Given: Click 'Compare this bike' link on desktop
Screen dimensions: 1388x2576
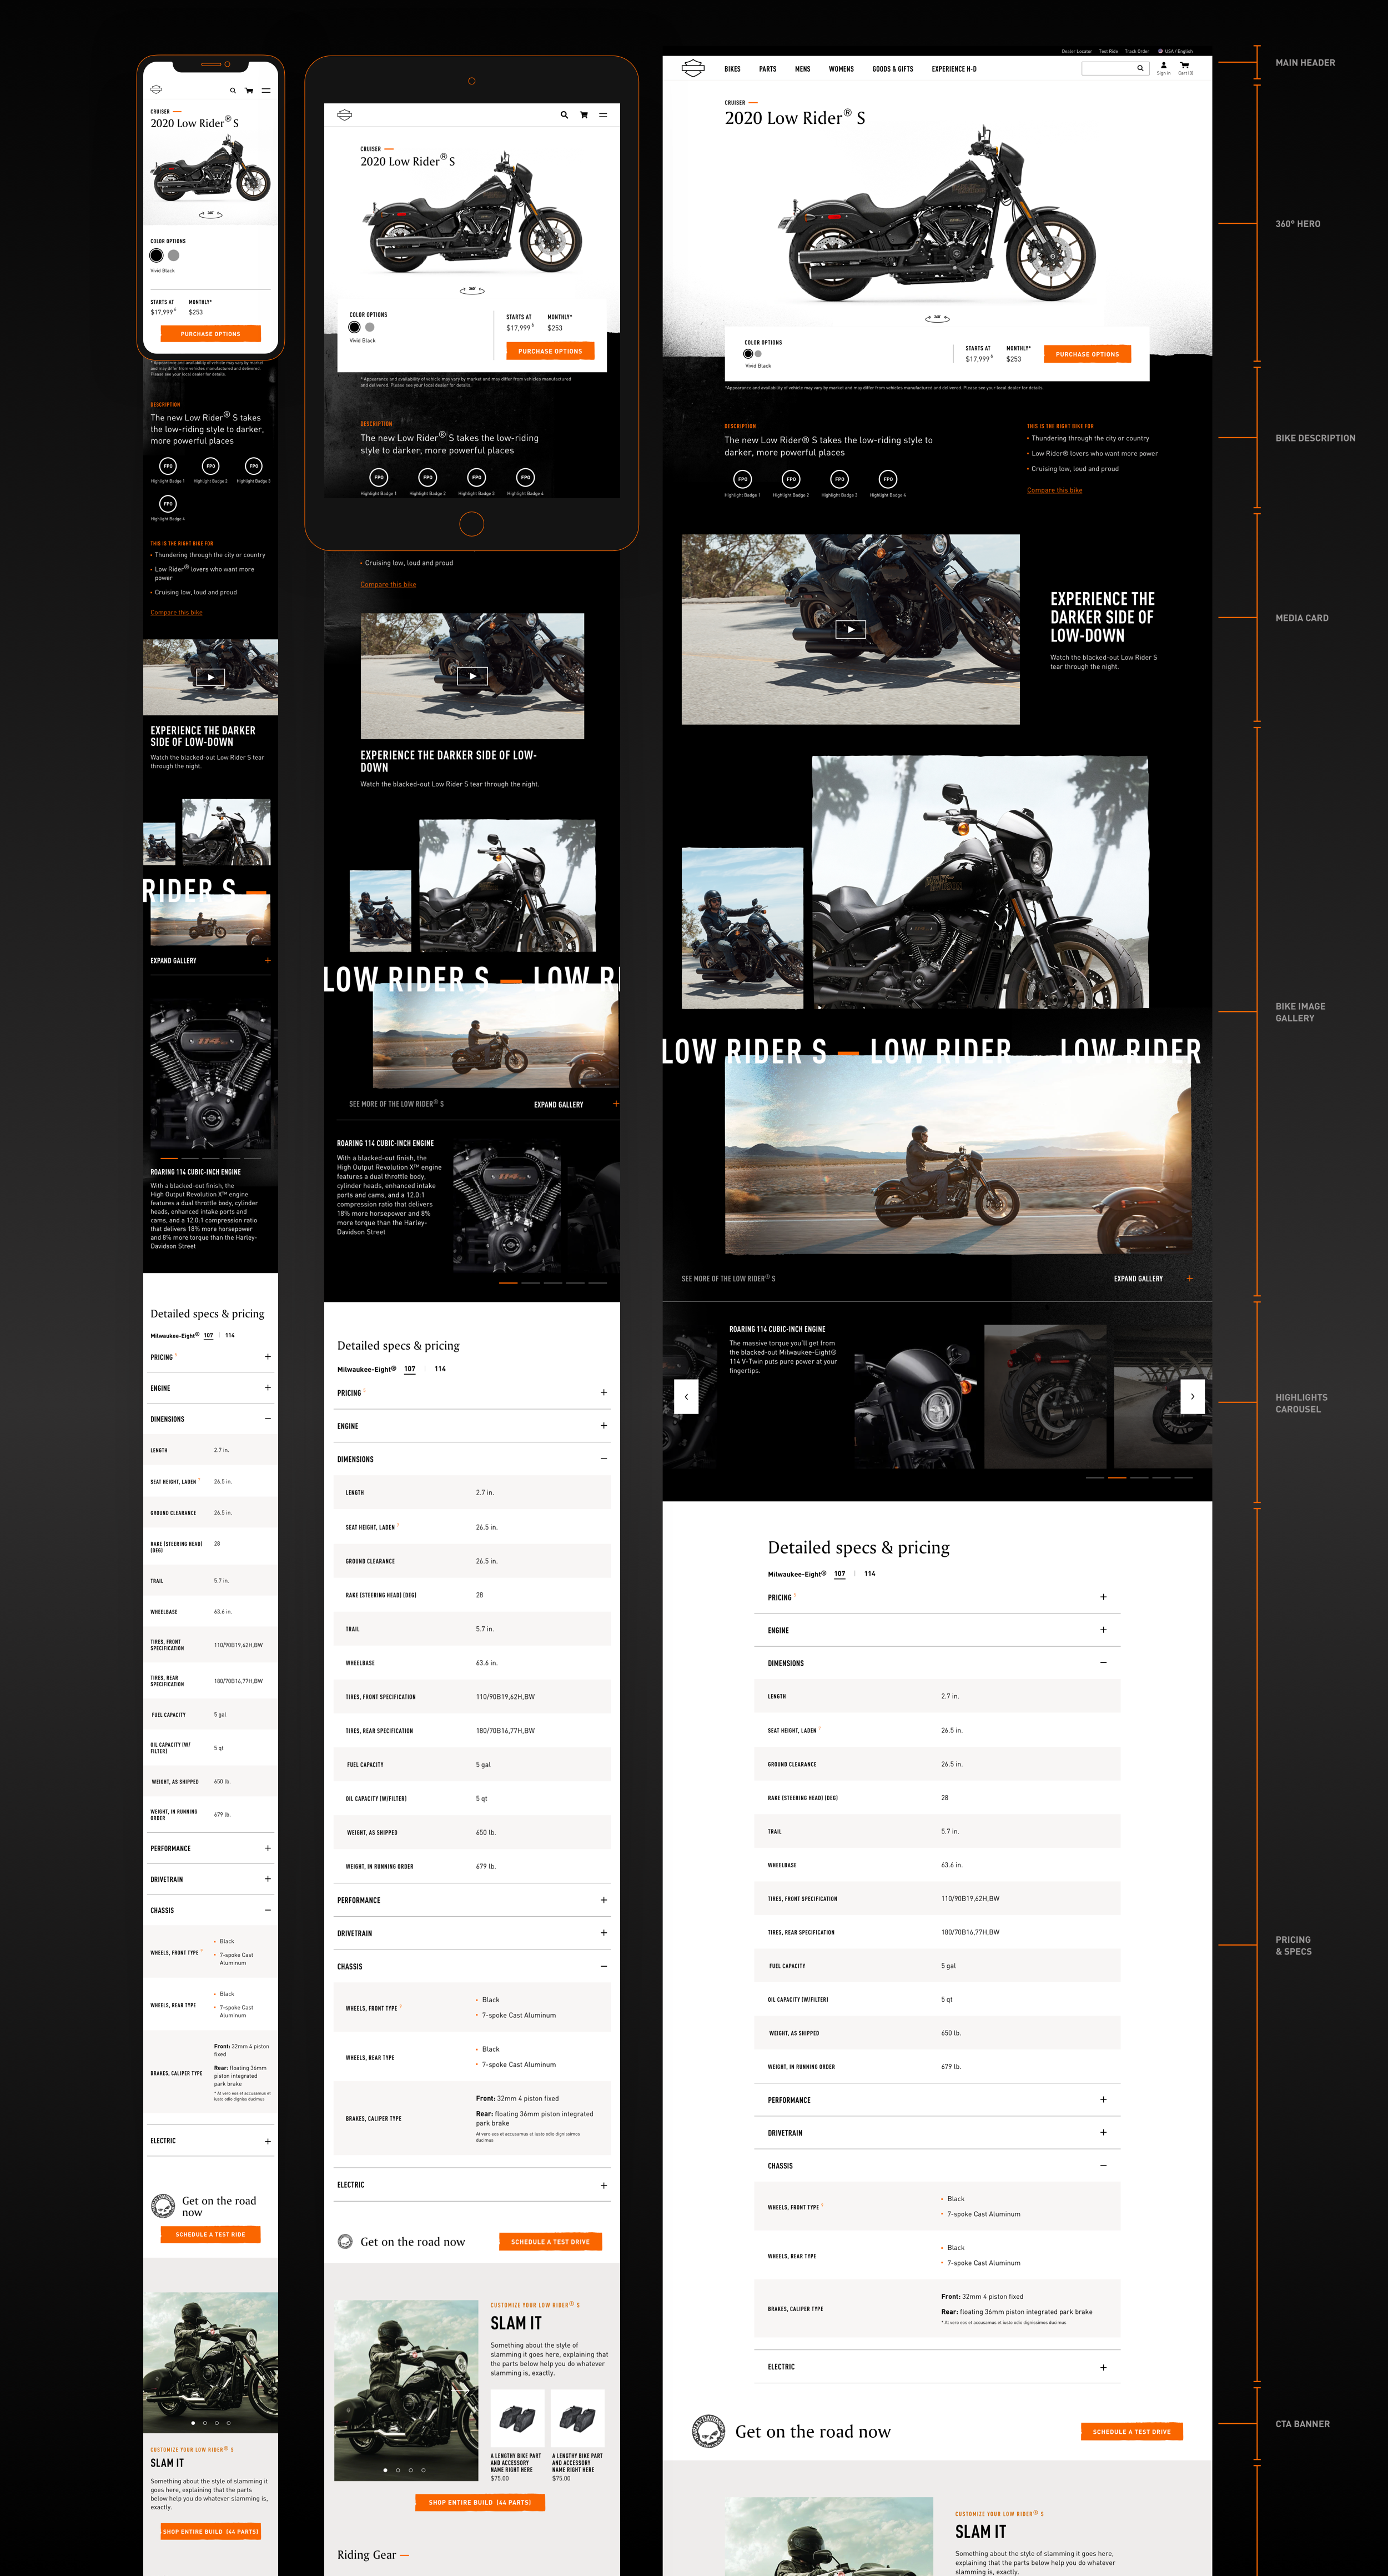Looking at the screenshot, I should [1054, 490].
